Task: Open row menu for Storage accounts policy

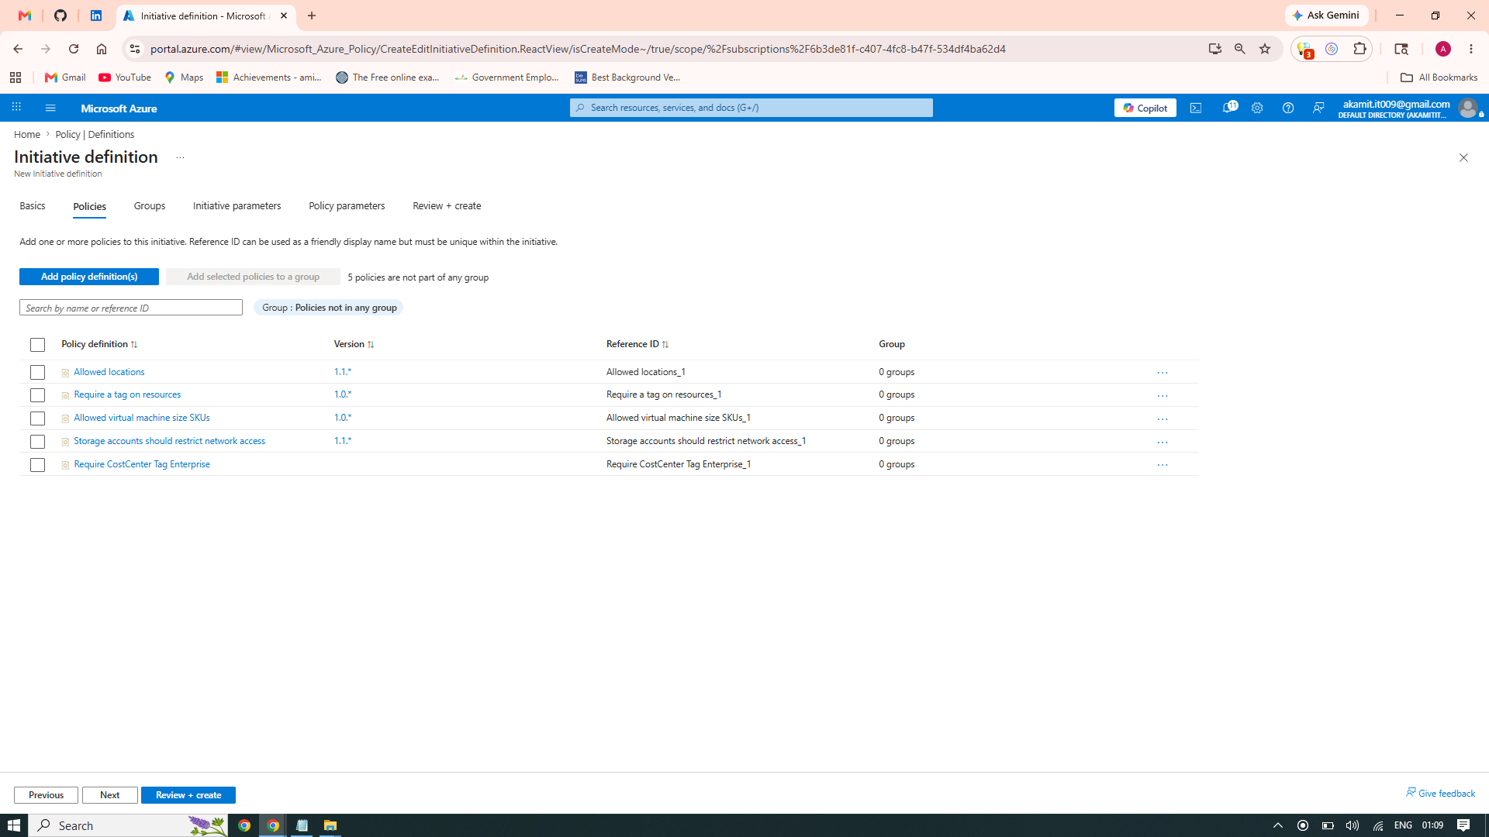Action: (1162, 443)
